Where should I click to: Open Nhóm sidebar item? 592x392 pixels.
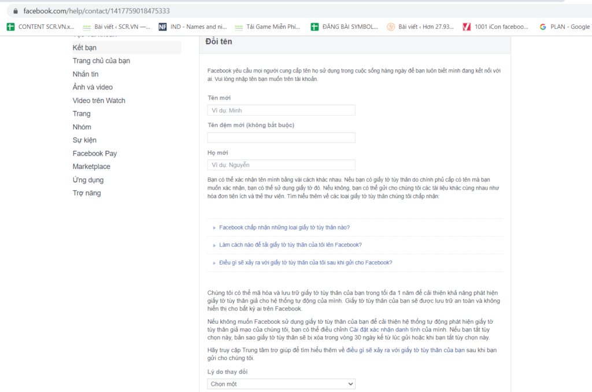(82, 127)
